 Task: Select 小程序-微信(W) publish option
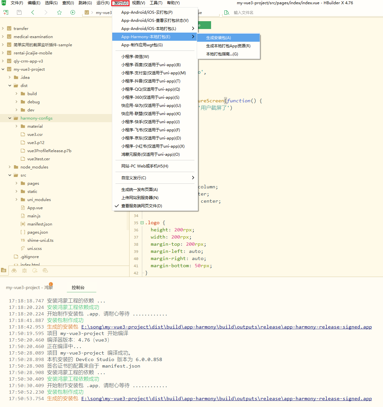click(155, 57)
